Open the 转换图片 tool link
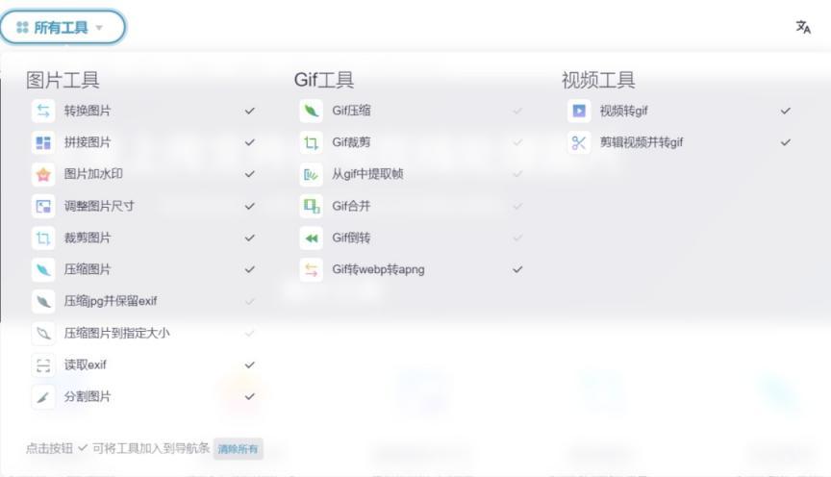Image resolution: width=831 pixels, height=477 pixels. (x=88, y=111)
